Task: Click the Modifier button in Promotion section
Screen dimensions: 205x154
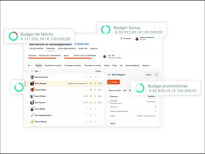Action: click(x=151, y=97)
